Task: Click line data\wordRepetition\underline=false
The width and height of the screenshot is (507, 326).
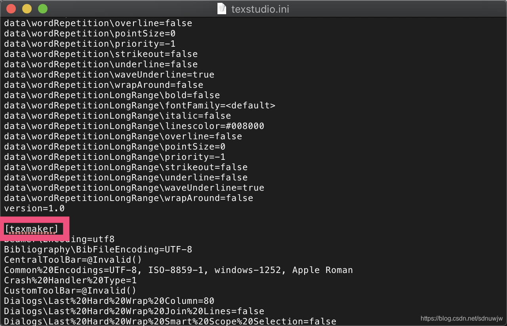Action: [x=101, y=64]
